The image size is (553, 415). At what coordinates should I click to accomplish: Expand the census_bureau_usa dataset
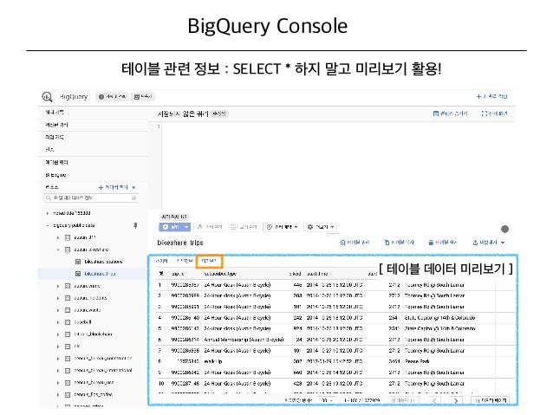pos(58,383)
